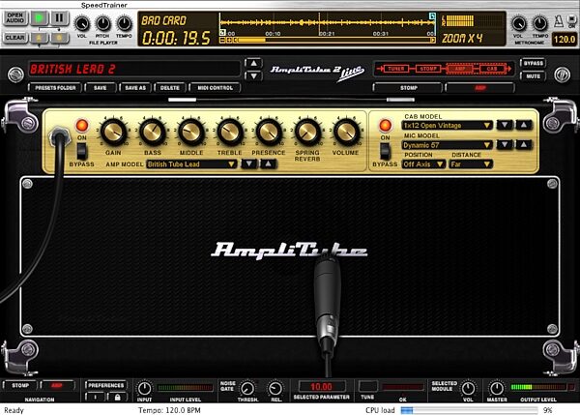Open the mic Distance dropdown
Image resolution: width=580 pixels, height=415 pixels.
click(471, 164)
